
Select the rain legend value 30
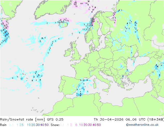(x=38, y=125)
